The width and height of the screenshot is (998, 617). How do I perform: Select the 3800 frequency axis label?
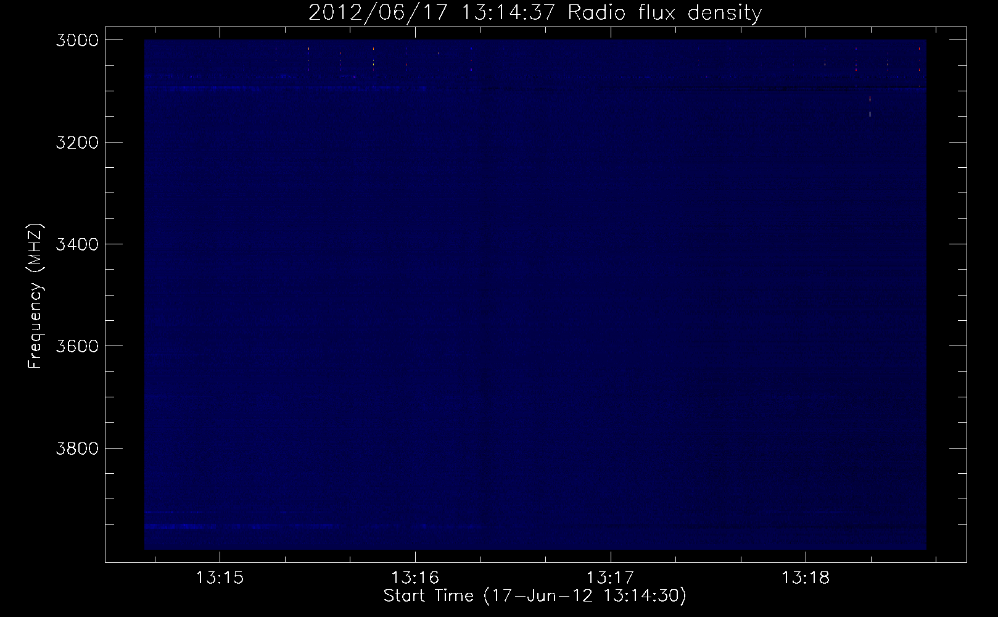click(76, 449)
